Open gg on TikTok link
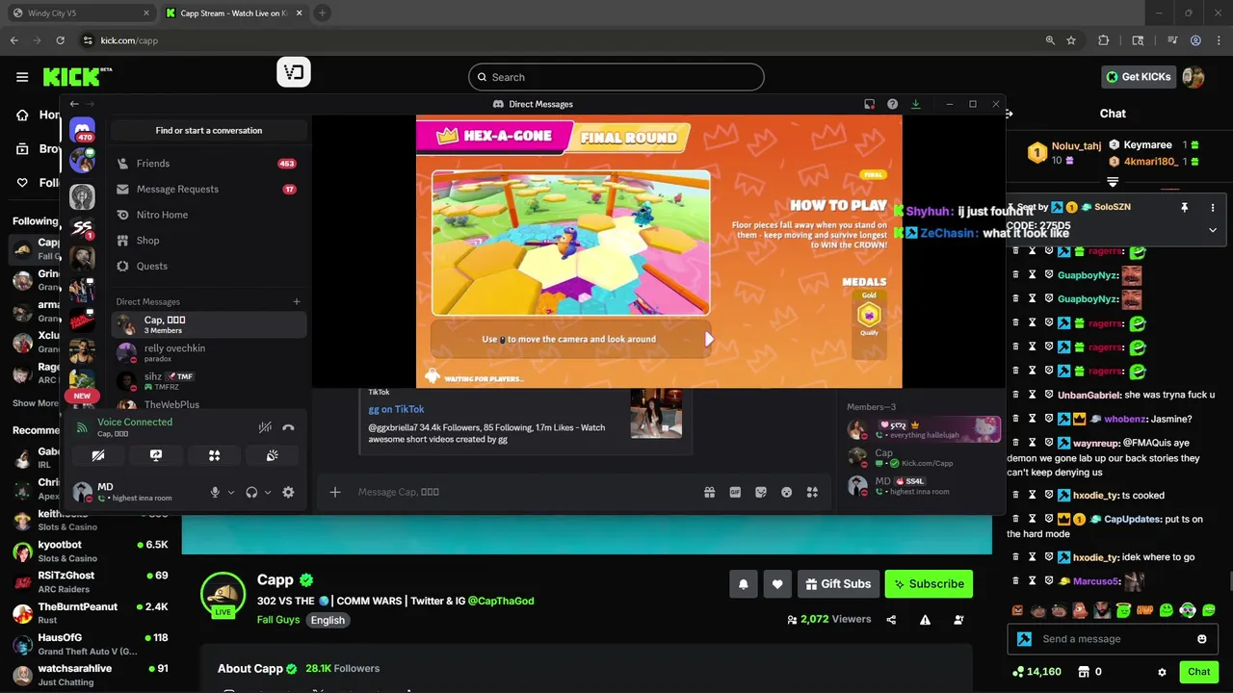This screenshot has height=693, width=1233. [396, 409]
